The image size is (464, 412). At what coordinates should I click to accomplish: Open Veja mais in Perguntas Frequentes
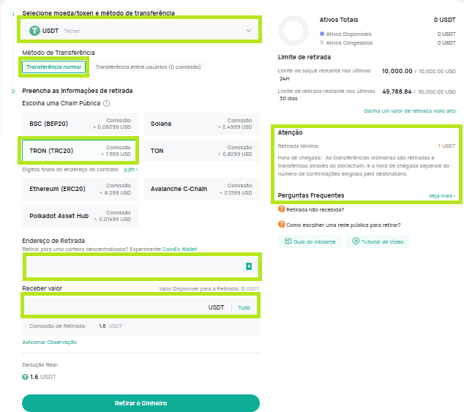pos(442,195)
